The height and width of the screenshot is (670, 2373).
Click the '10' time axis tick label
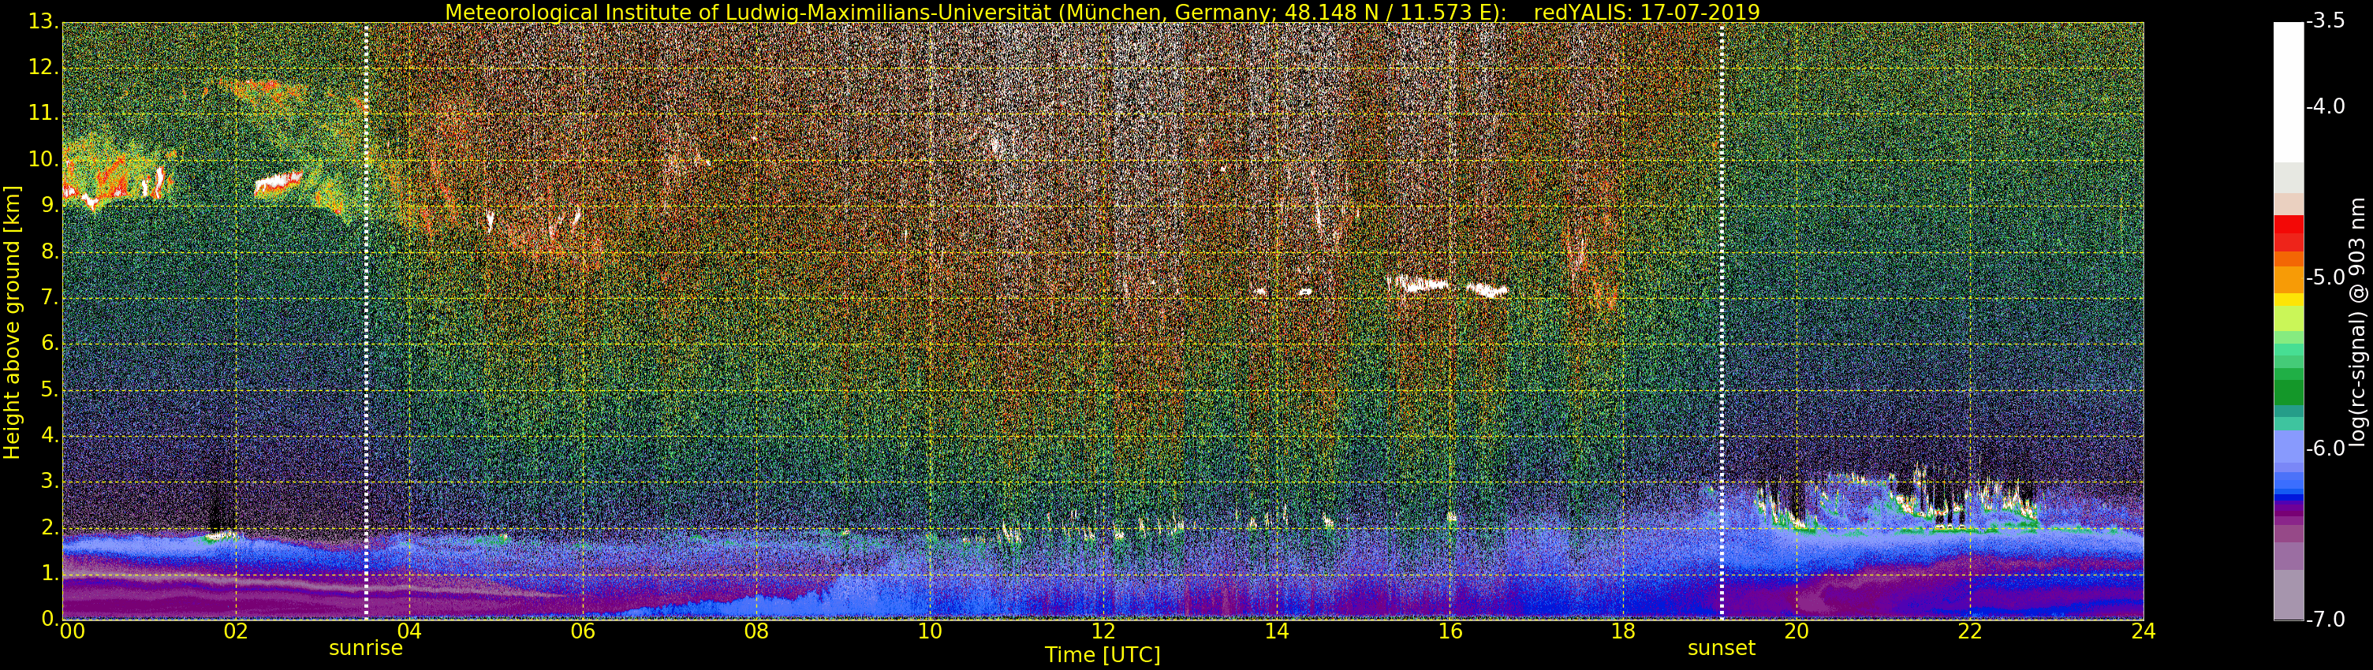(930, 631)
